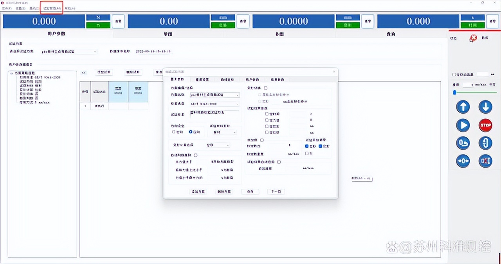Click the speed slider handle
Image resolution: width=501 pixels, height=264 pixels.
(454, 93)
